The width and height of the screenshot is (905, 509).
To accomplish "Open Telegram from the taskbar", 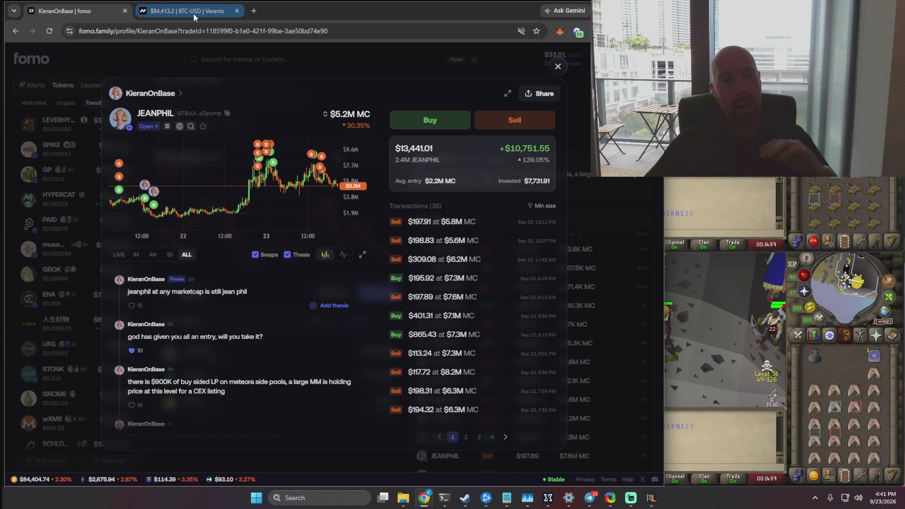I will coord(590,498).
